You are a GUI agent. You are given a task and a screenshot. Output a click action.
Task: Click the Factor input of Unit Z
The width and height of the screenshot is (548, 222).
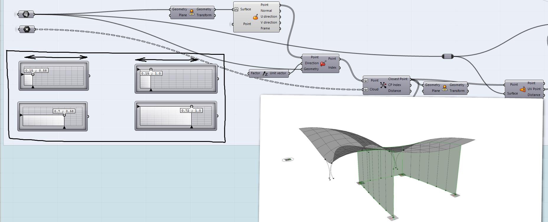[256, 73]
